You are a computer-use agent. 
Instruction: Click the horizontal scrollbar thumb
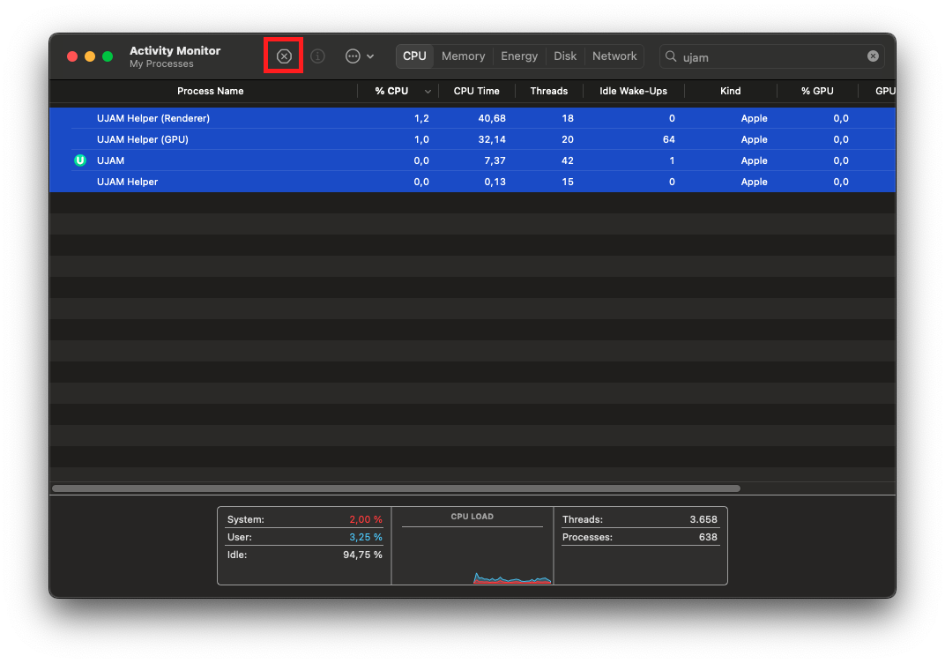pyautogui.click(x=396, y=488)
